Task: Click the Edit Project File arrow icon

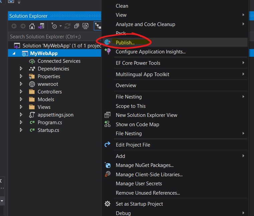Action: click(107, 144)
